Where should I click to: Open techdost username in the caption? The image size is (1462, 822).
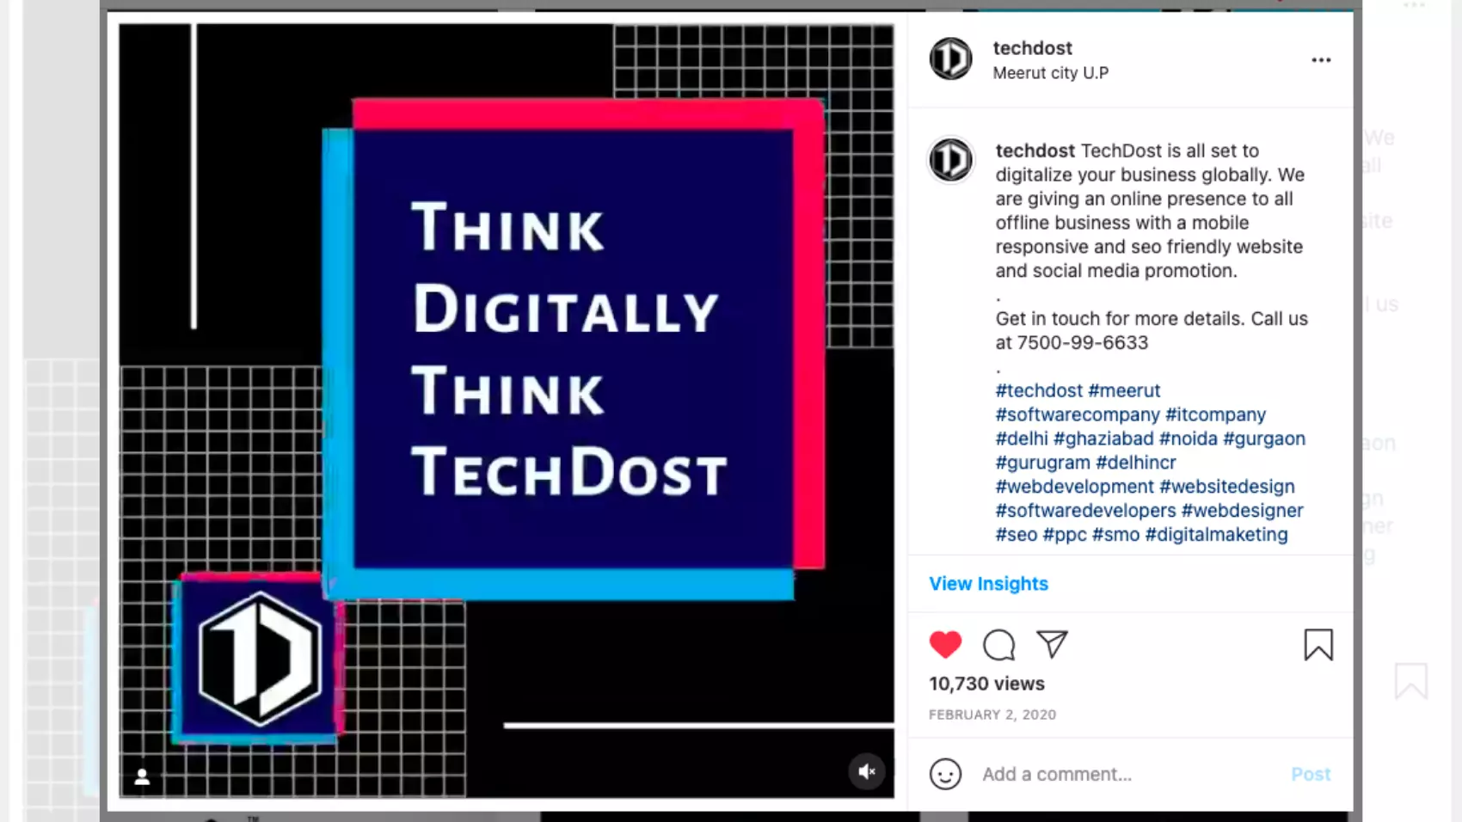point(1035,150)
